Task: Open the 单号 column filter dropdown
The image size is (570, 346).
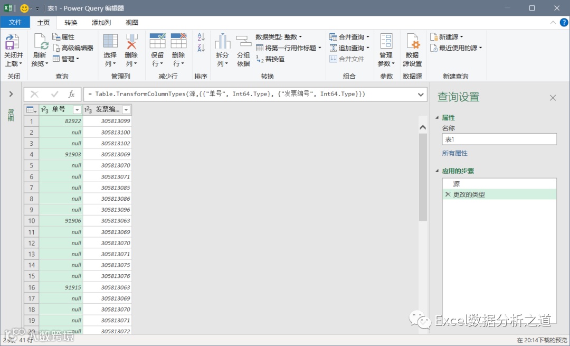Action: (x=77, y=109)
